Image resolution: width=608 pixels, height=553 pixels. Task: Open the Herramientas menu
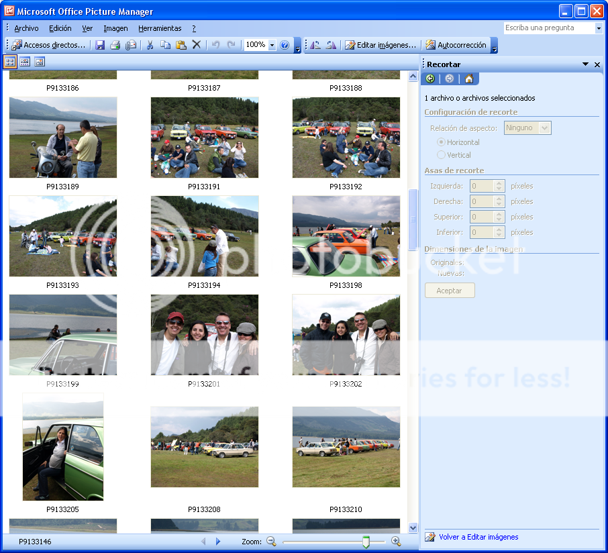160,28
